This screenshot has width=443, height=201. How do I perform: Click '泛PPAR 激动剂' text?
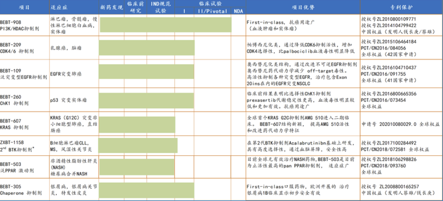pyautogui.click(x=17, y=171)
